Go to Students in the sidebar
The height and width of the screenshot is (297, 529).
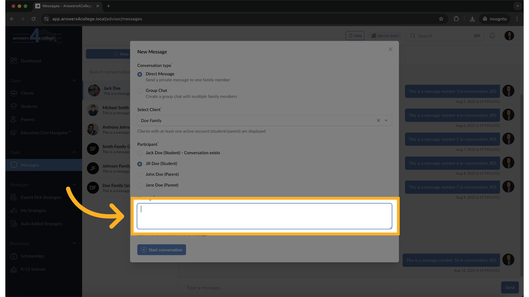click(29, 106)
